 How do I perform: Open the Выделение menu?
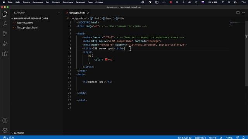[x=38, y=2]
